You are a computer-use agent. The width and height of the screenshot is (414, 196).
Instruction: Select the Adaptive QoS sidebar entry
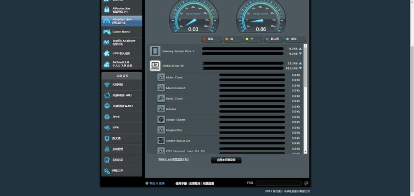[x=122, y=21]
